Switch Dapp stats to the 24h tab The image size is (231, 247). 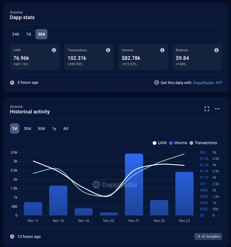tap(16, 34)
